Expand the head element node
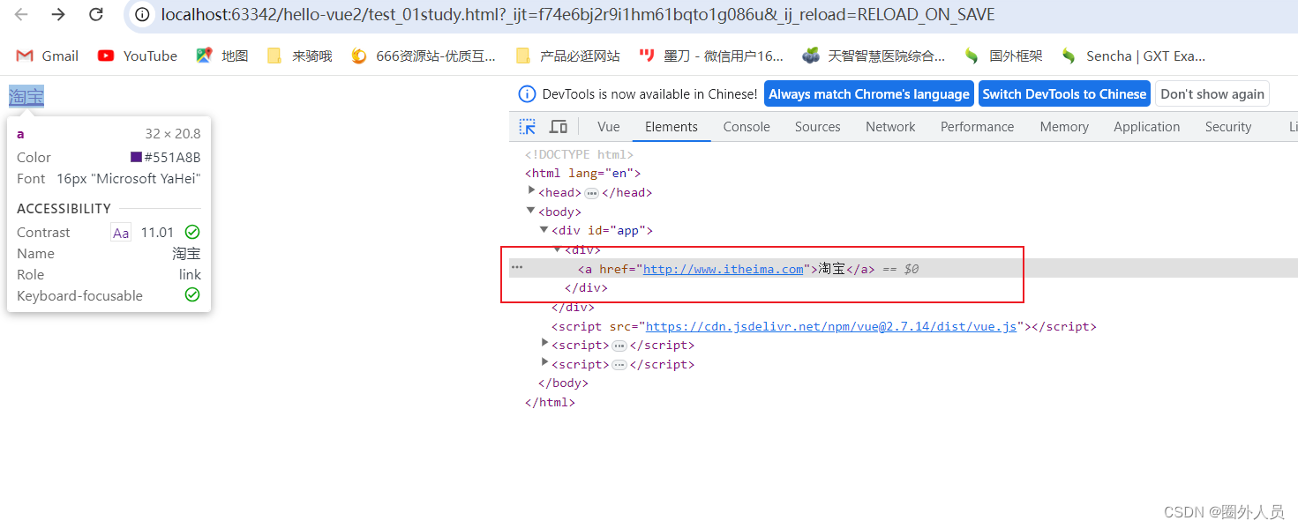The height and width of the screenshot is (528, 1298). 531,191
